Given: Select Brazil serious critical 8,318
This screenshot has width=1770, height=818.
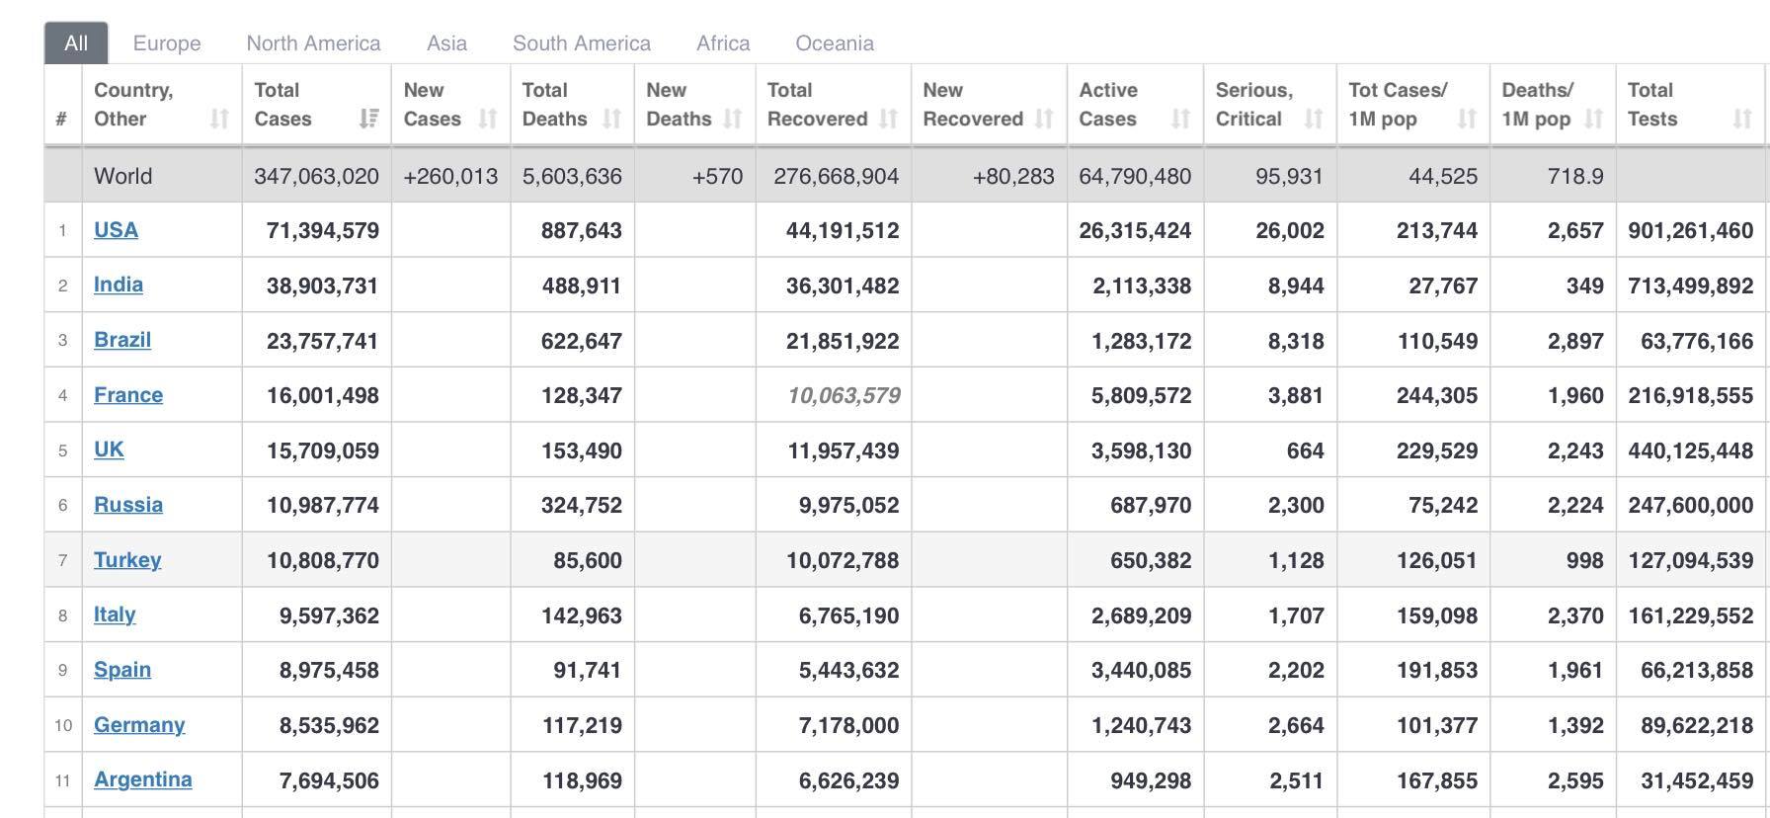Looking at the screenshot, I should 1296,341.
